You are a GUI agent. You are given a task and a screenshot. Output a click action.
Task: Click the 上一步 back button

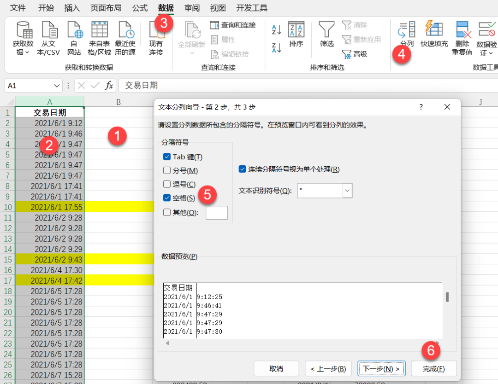click(328, 369)
